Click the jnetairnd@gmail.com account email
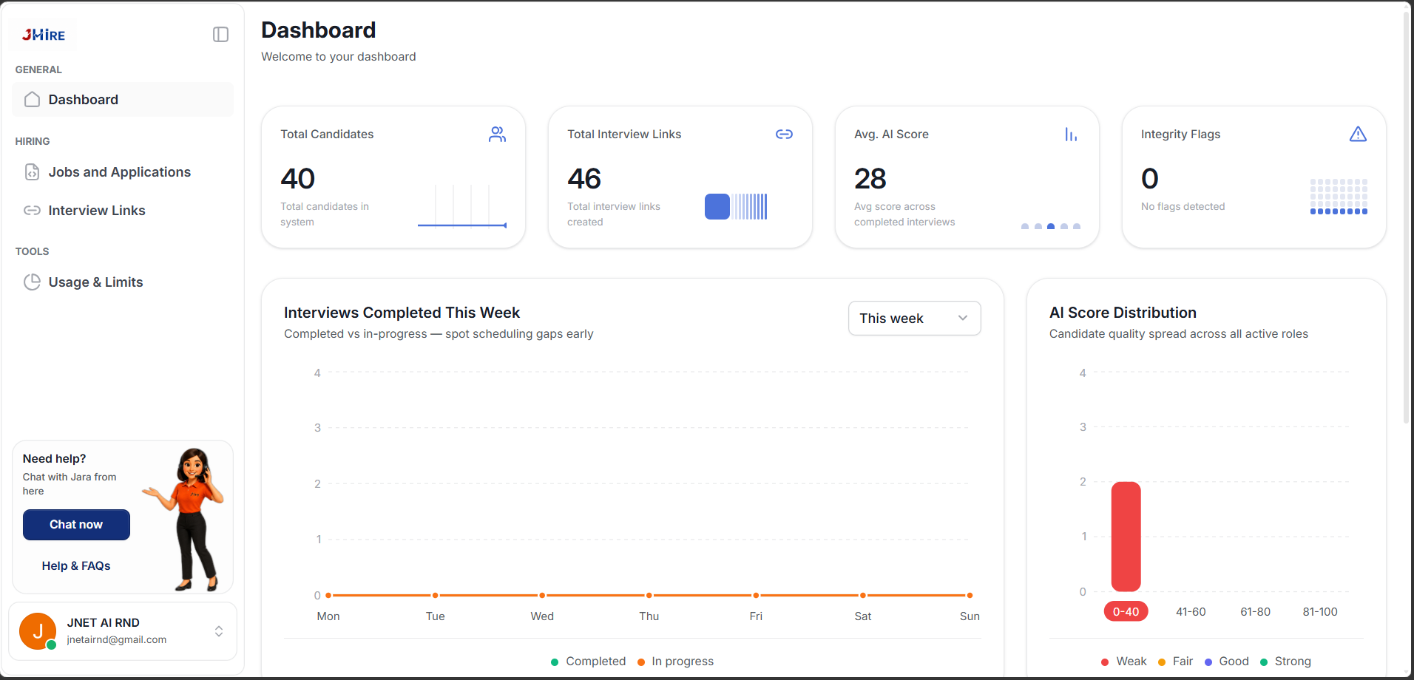 coord(117,640)
